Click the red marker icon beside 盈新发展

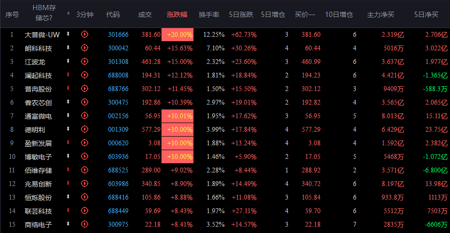[x=68, y=142]
